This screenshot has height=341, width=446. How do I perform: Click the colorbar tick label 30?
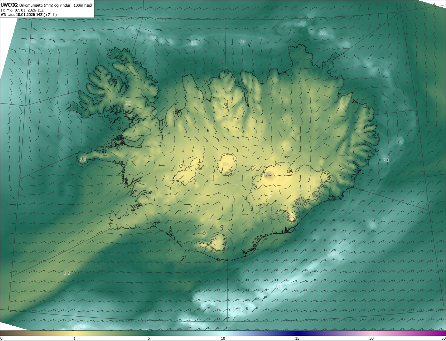[x=371, y=338]
